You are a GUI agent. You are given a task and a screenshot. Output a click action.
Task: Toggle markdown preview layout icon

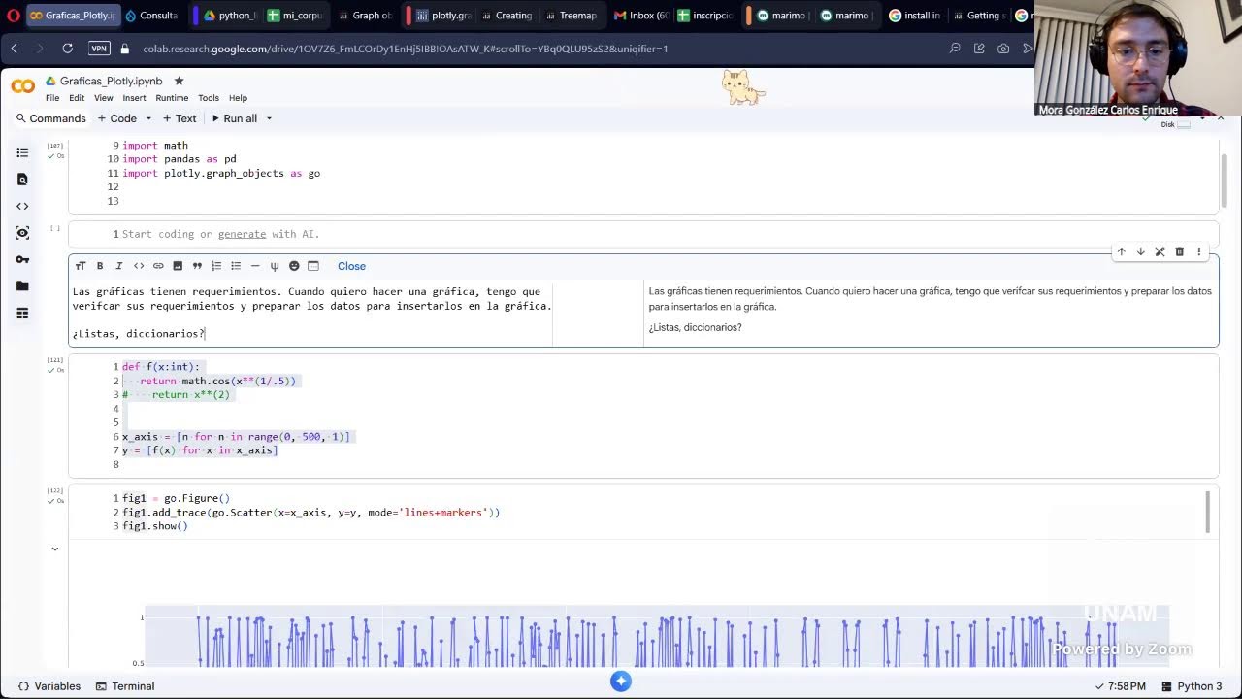[313, 266]
